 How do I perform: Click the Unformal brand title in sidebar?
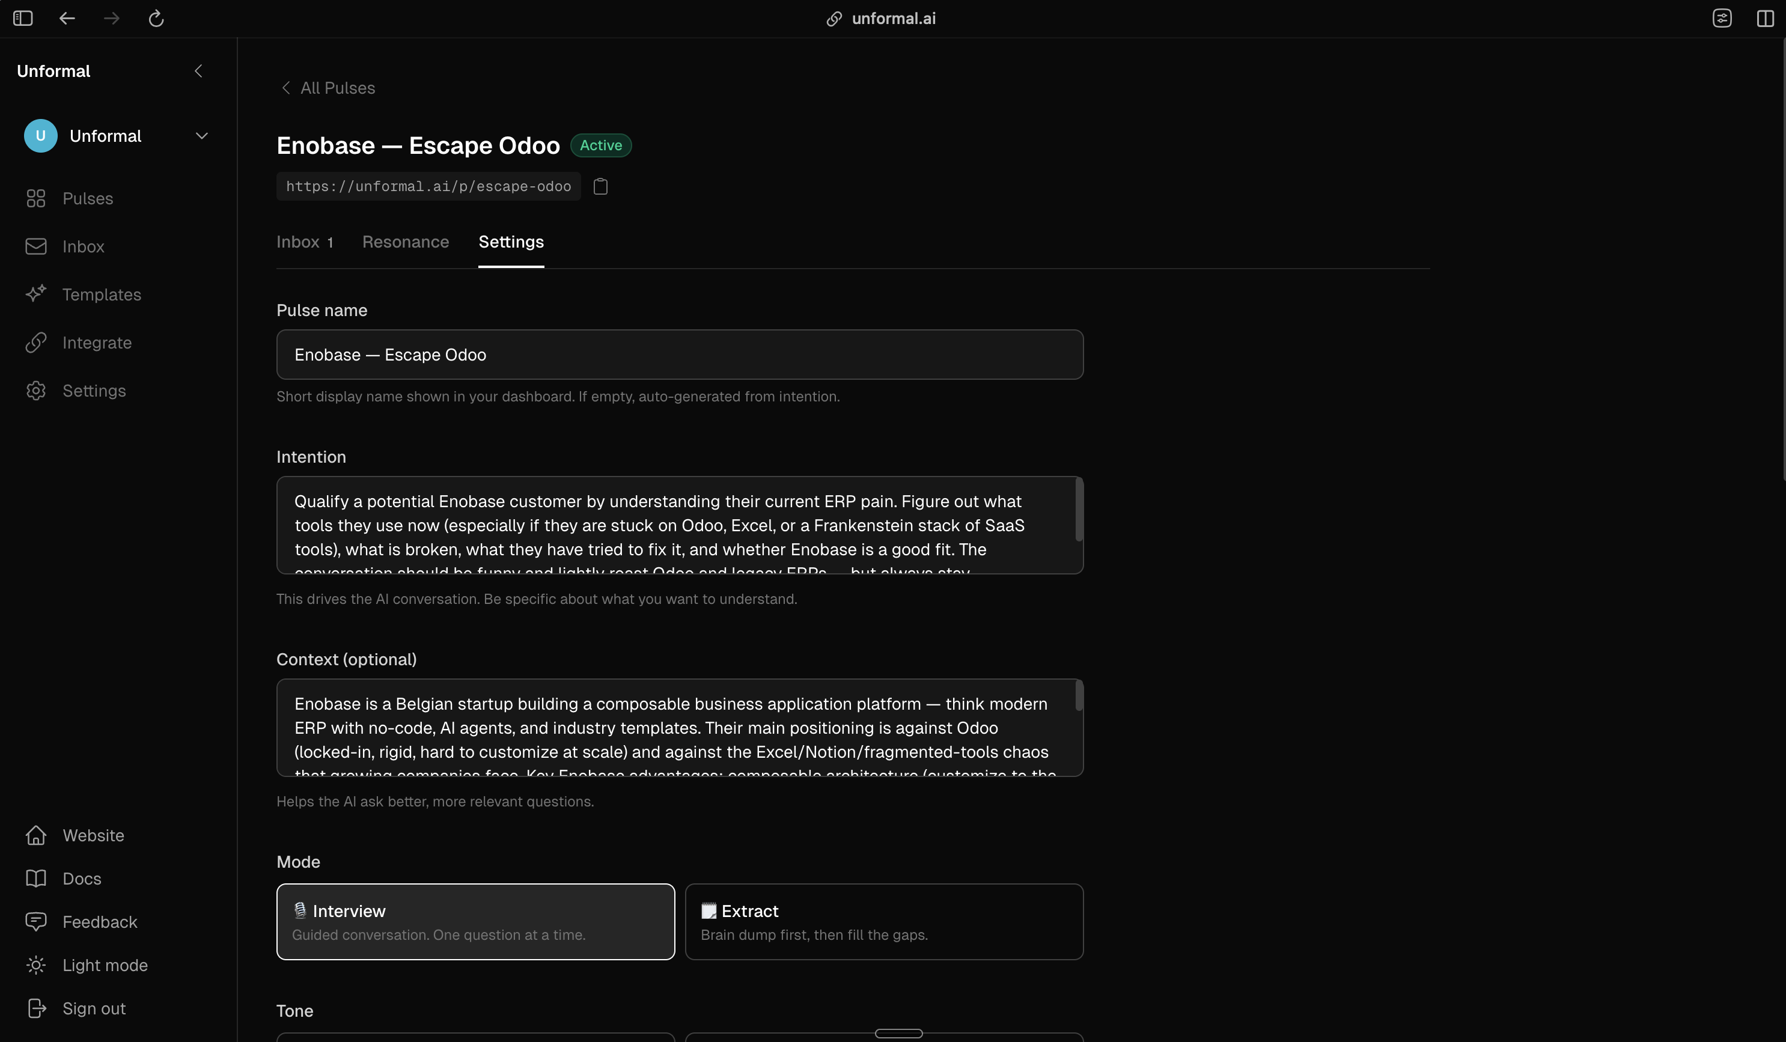coord(54,71)
